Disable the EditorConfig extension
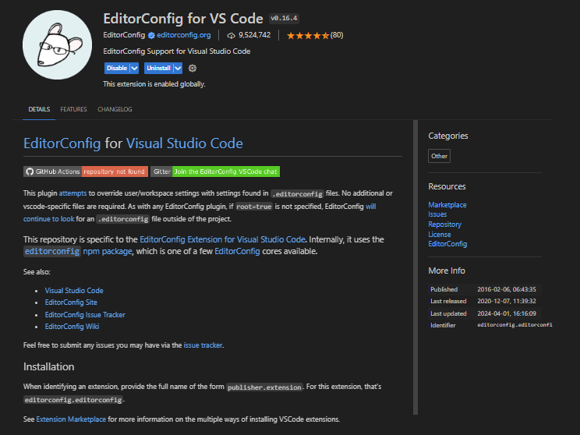Image resolution: width=580 pixels, height=435 pixels. tap(116, 68)
